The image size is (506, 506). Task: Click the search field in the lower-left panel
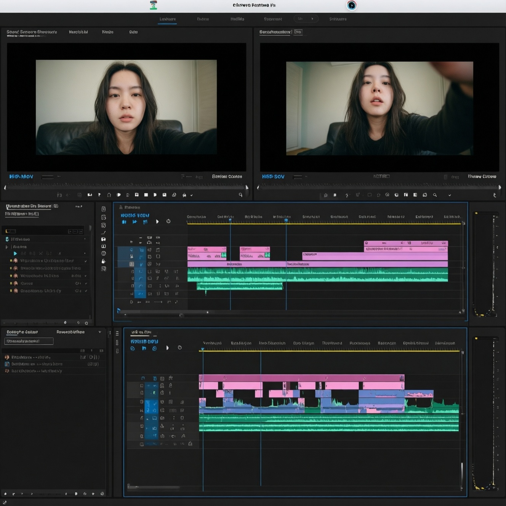click(x=29, y=341)
